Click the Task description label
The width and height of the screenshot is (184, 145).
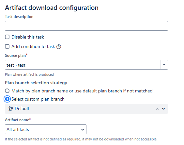[x=19, y=17]
